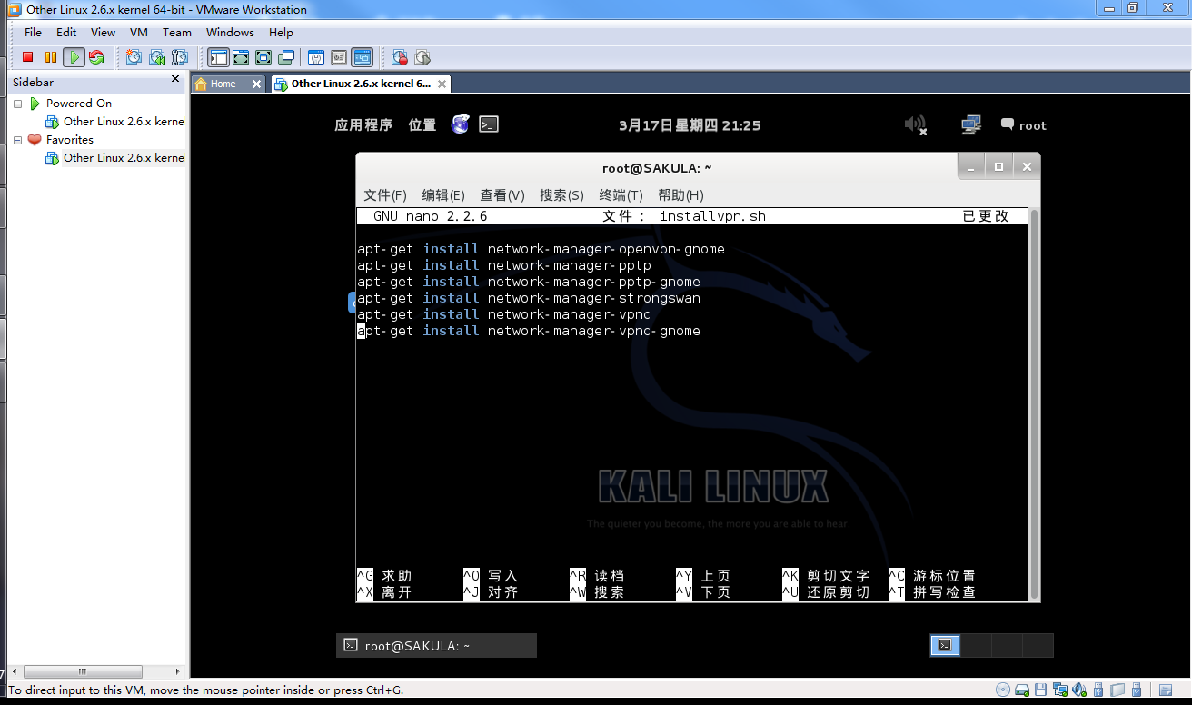
Task: Click the terminal title "root@SAKULA: ~"
Action: 657,168
